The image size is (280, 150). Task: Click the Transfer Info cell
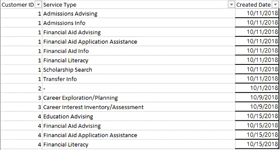tap(139, 79)
